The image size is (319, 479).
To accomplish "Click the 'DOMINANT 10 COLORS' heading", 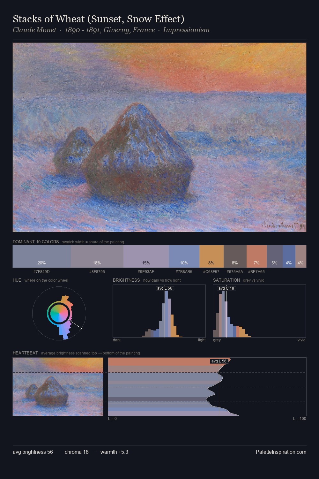I will click(x=36, y=242).
